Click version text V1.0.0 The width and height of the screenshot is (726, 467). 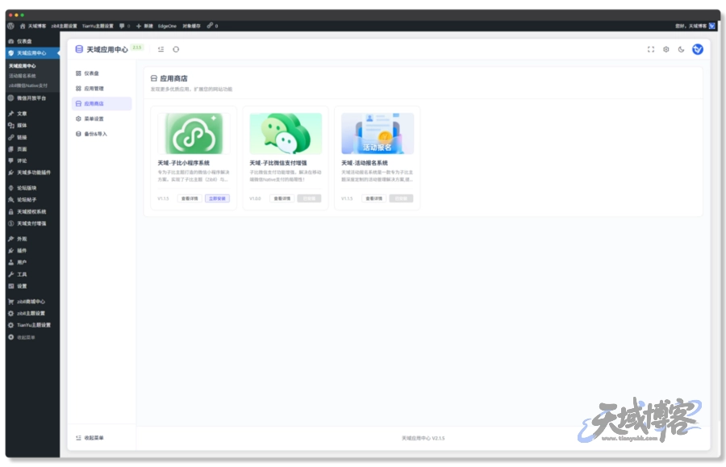pos(255,198)
